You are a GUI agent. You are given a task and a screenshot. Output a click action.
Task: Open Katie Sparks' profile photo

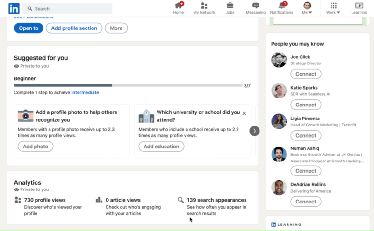pos(279,91)
